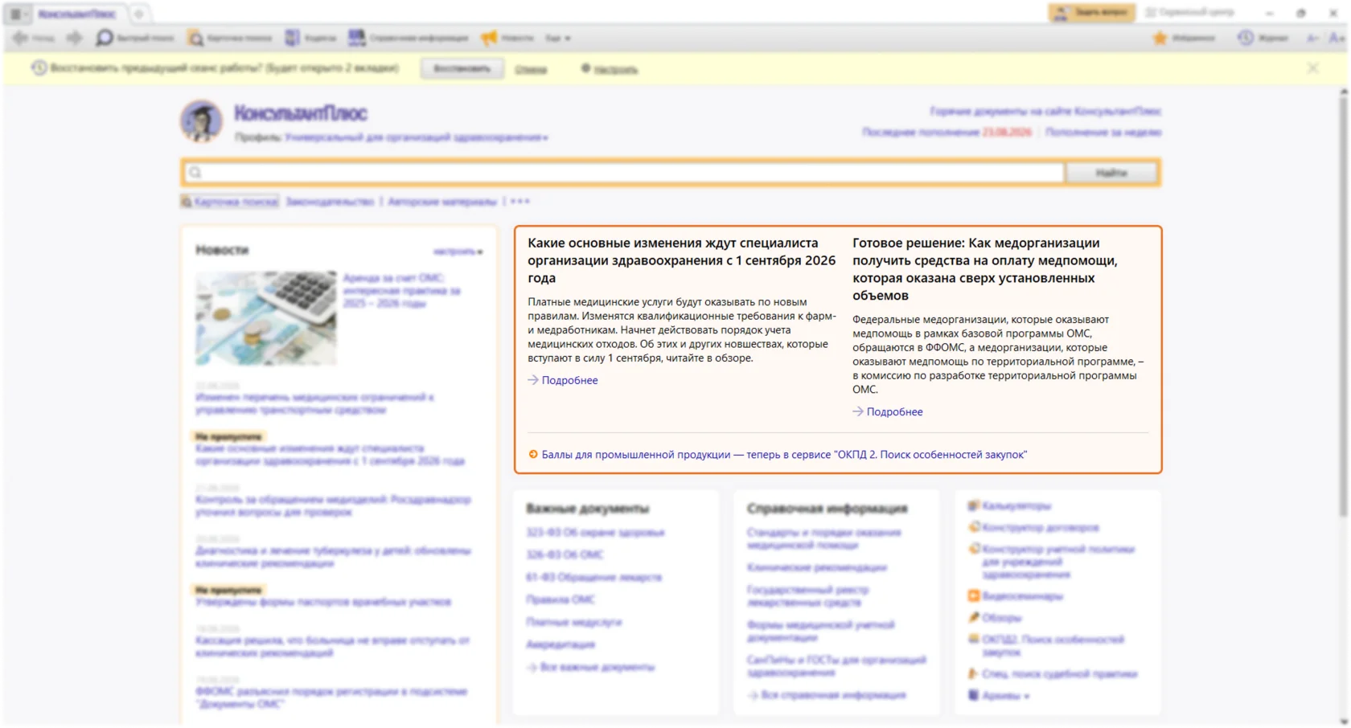Open Карточка поиска in the top toolbar
Screen dimensions: 1351x728
point(229,38)
